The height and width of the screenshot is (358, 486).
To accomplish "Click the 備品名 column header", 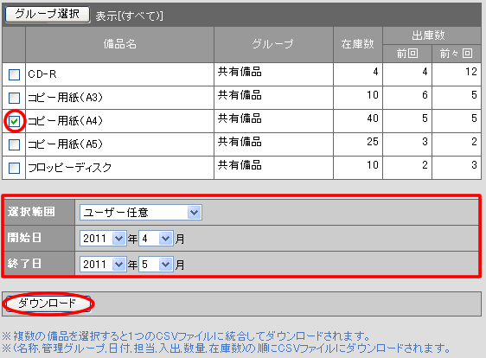I will [x=119, y=44].
